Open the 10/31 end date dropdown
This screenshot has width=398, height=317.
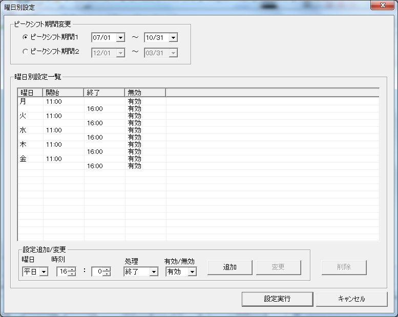173,37
